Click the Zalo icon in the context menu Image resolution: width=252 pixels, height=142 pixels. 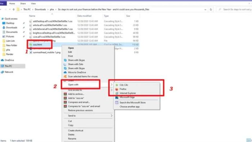pos(65,64)
